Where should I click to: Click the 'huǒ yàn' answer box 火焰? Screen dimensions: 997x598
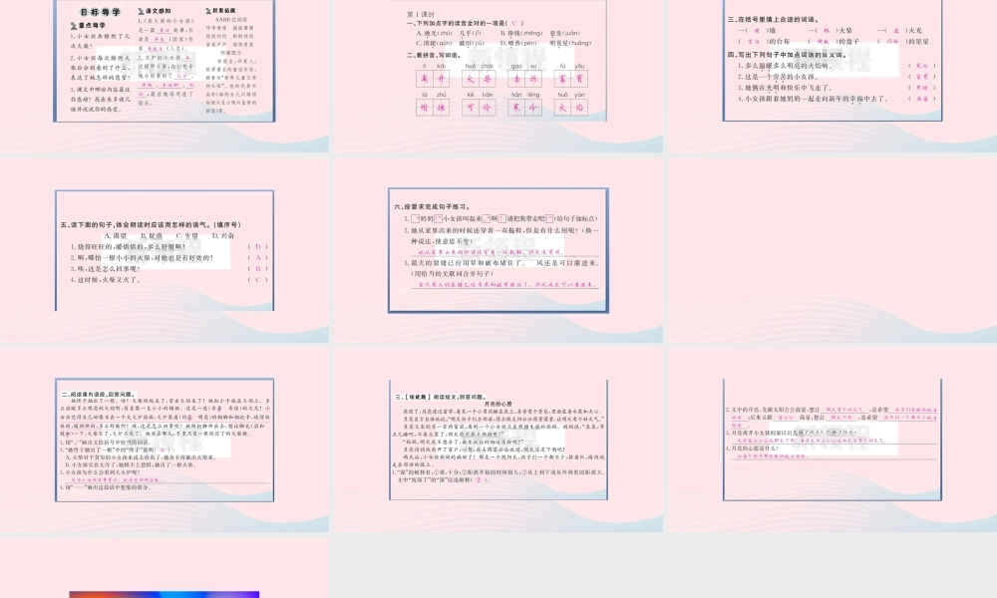point(571,108)
